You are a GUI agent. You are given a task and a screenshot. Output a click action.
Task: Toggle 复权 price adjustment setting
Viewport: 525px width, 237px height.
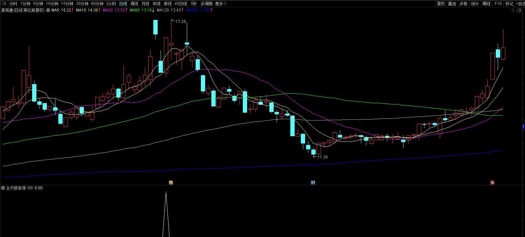(441, 4)
